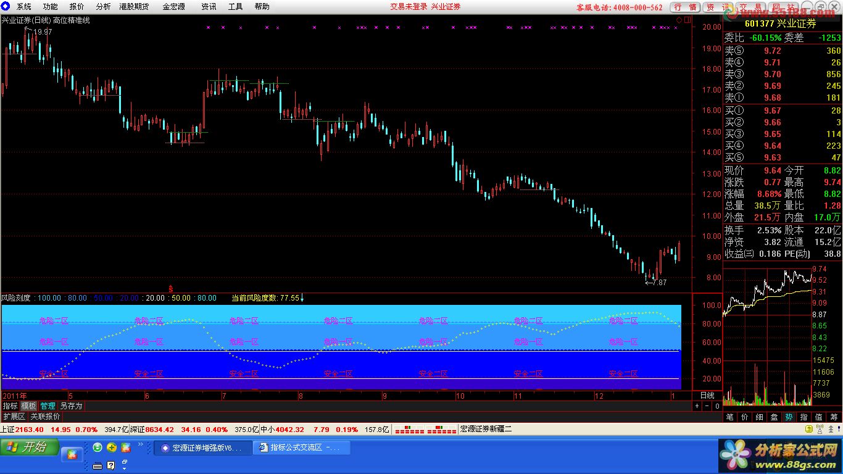Click the stock title 601377 兴业证券
The width and height of the screenshot is (843, 474).
tap(780, 23)
